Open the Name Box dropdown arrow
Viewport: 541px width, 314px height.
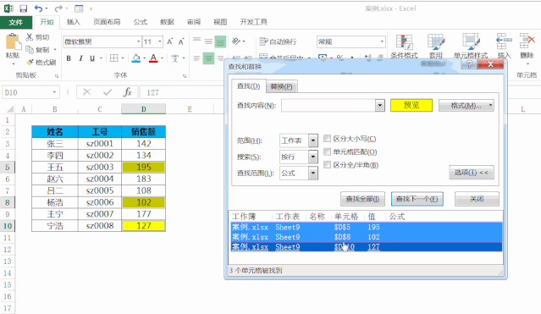pos(54,92)
